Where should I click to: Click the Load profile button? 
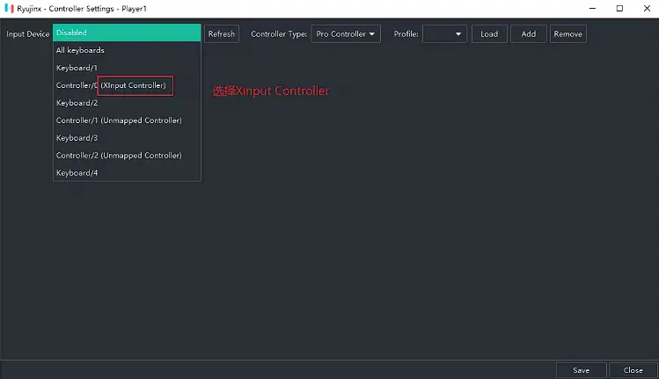489,34
